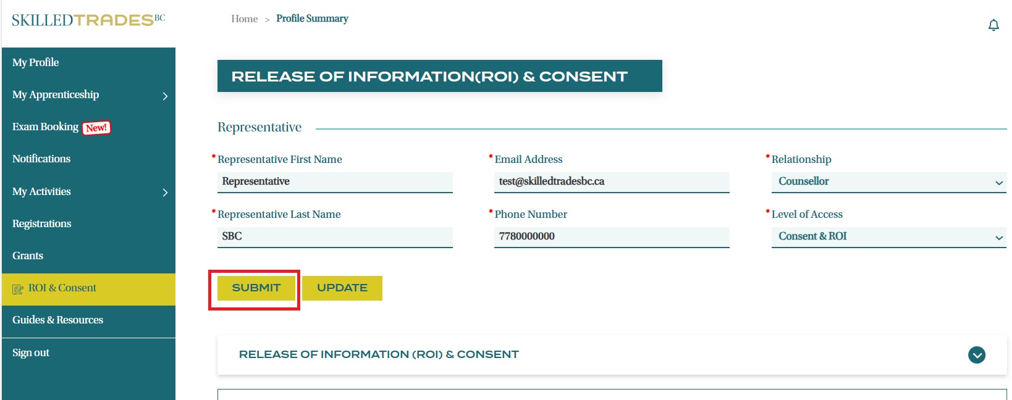The width and height of the screenshot is (1012, 400).
Task: Go to Notifications menu item
Action: click(41, 159)
